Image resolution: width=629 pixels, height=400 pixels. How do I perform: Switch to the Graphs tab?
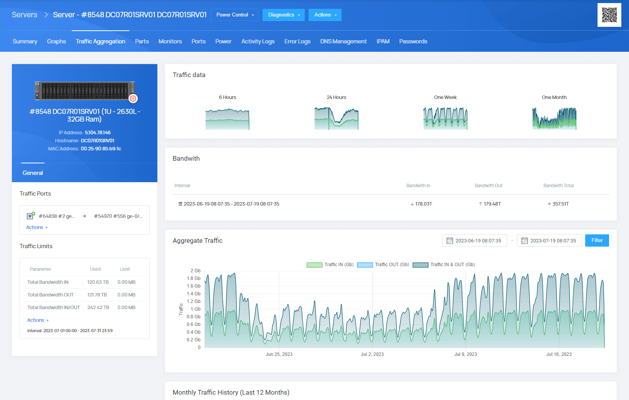[56, 41]
